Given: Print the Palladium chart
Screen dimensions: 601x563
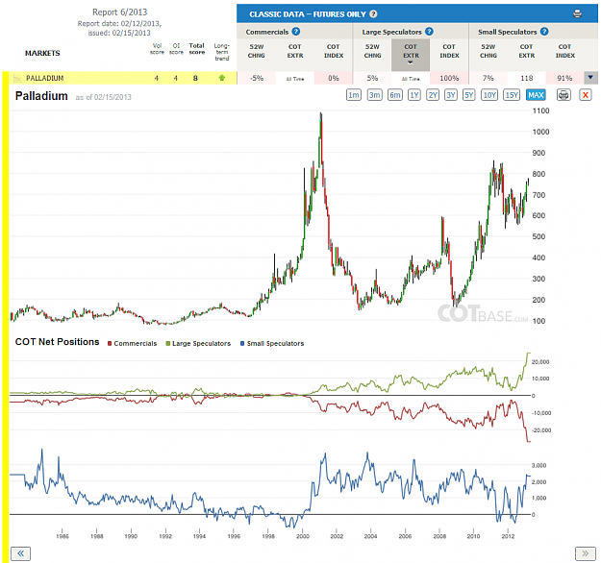Looking at the screenshot, I should 563,94.
